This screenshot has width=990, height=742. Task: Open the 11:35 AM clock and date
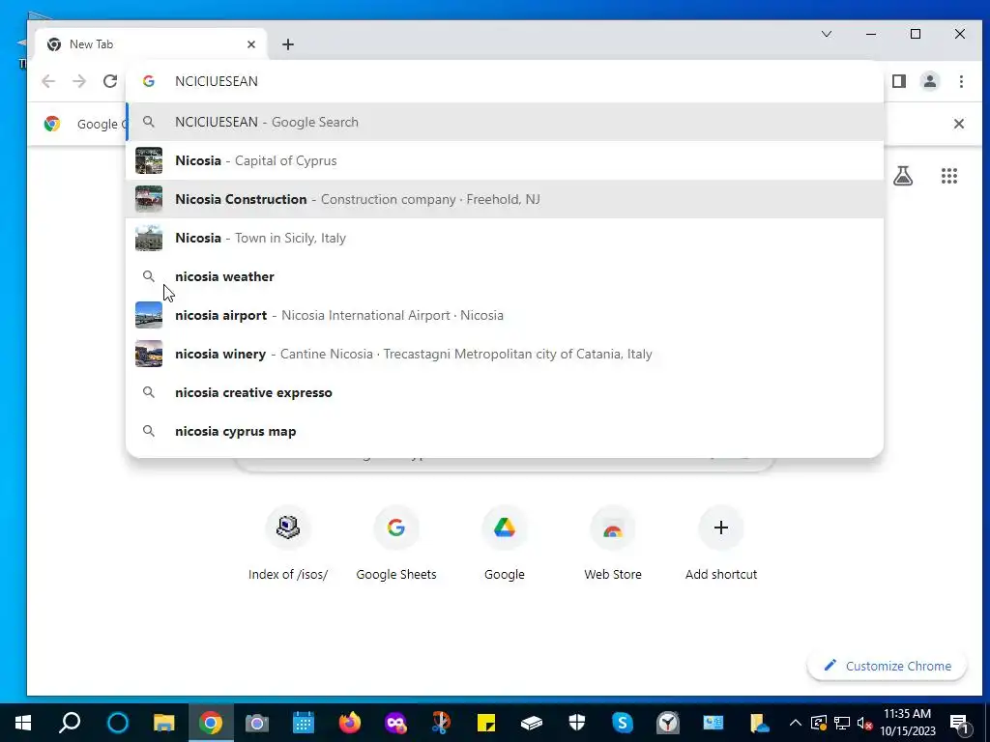click(907, 723)
